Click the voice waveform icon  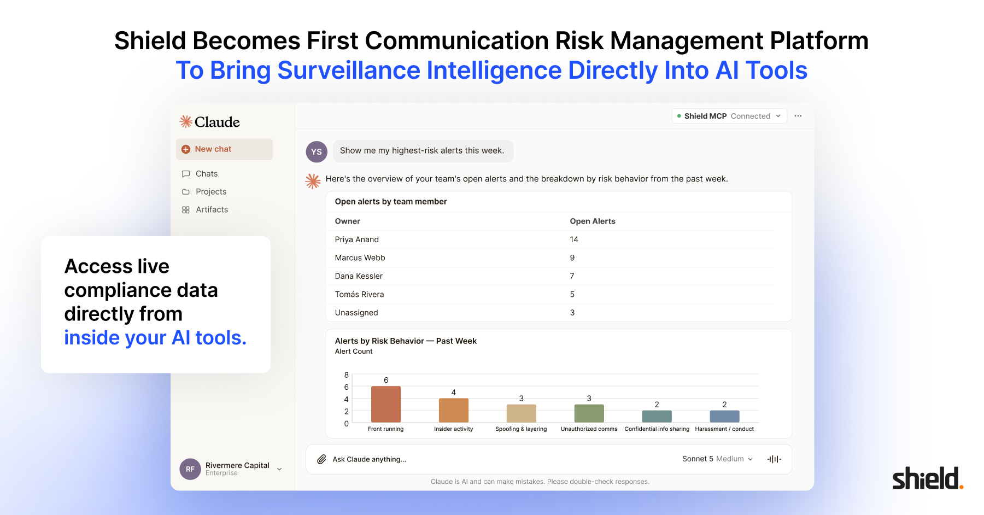[774, 459]
